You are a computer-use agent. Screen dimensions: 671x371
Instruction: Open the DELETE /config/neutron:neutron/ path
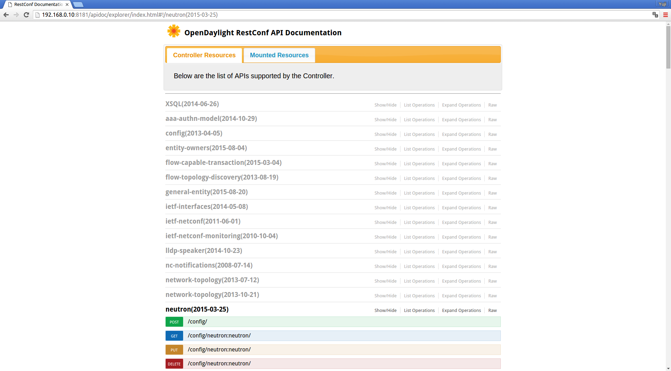[x=219, y=364]
